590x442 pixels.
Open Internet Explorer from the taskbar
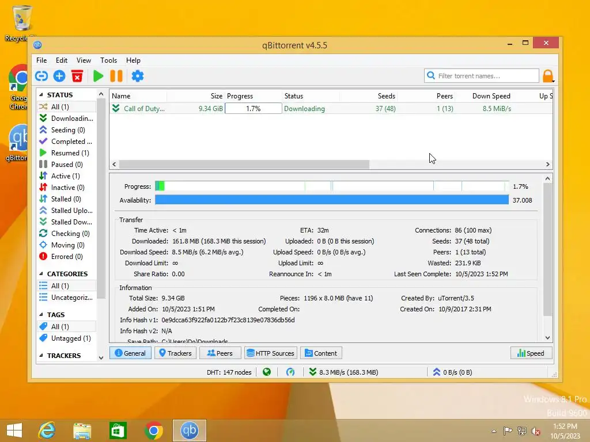pyautogui.click(x=47, y=430)
